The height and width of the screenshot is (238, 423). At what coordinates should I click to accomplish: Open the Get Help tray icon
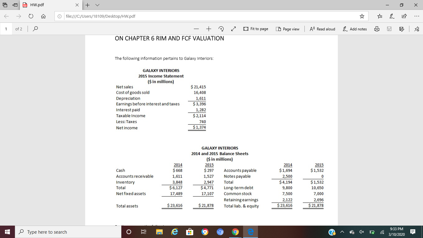(332, 232)
